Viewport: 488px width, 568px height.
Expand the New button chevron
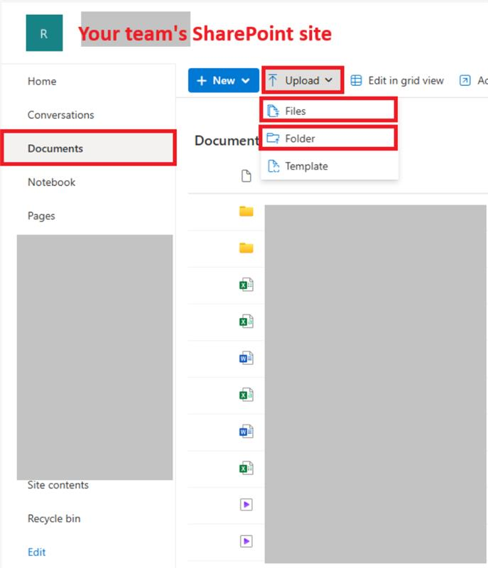click(x=246, y=80)
